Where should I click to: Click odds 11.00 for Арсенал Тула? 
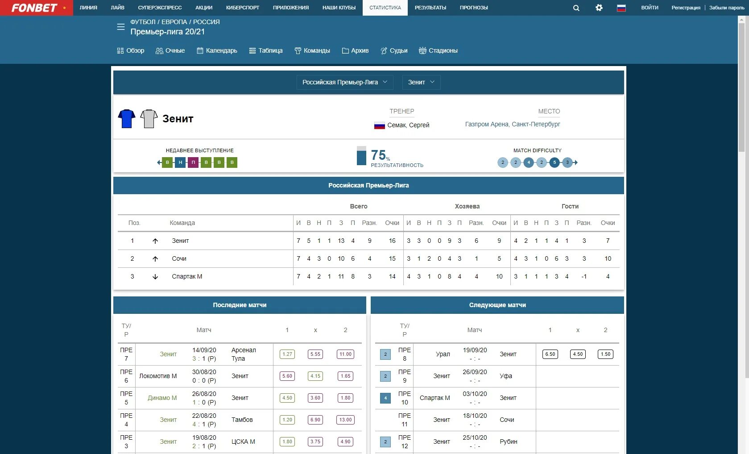pos(346,354)
